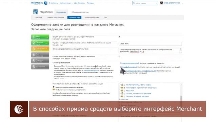The image size is (217, 122).
Task: Click into the top search input field
Action: 145,3
